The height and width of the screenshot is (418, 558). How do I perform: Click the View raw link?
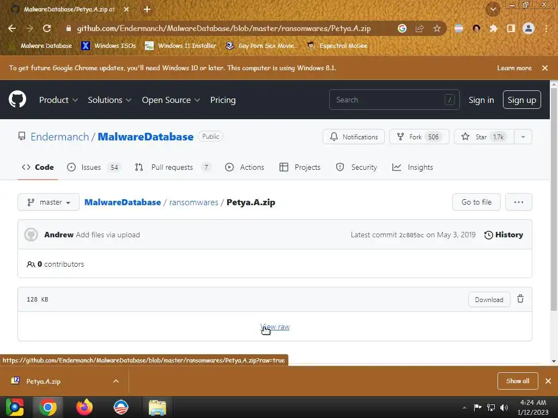point(275,327)
